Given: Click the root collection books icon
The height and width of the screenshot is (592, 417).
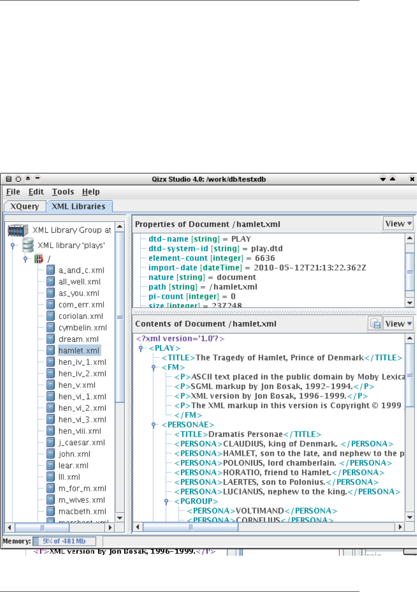Looking at the screenshot, I should tap(39, 259).
